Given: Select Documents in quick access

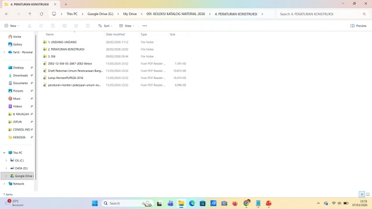Looking at the screenshot, I should coord(20,83).
